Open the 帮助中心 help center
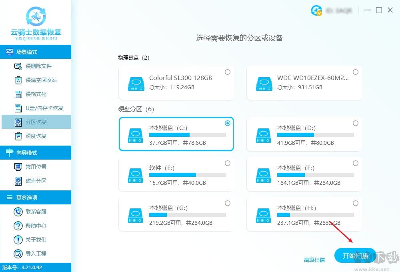 click(x=18, y=226)
